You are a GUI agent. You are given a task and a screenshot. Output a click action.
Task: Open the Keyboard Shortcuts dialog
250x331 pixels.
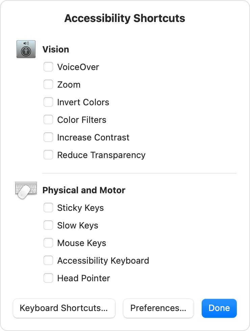click(x=64, y=308)
